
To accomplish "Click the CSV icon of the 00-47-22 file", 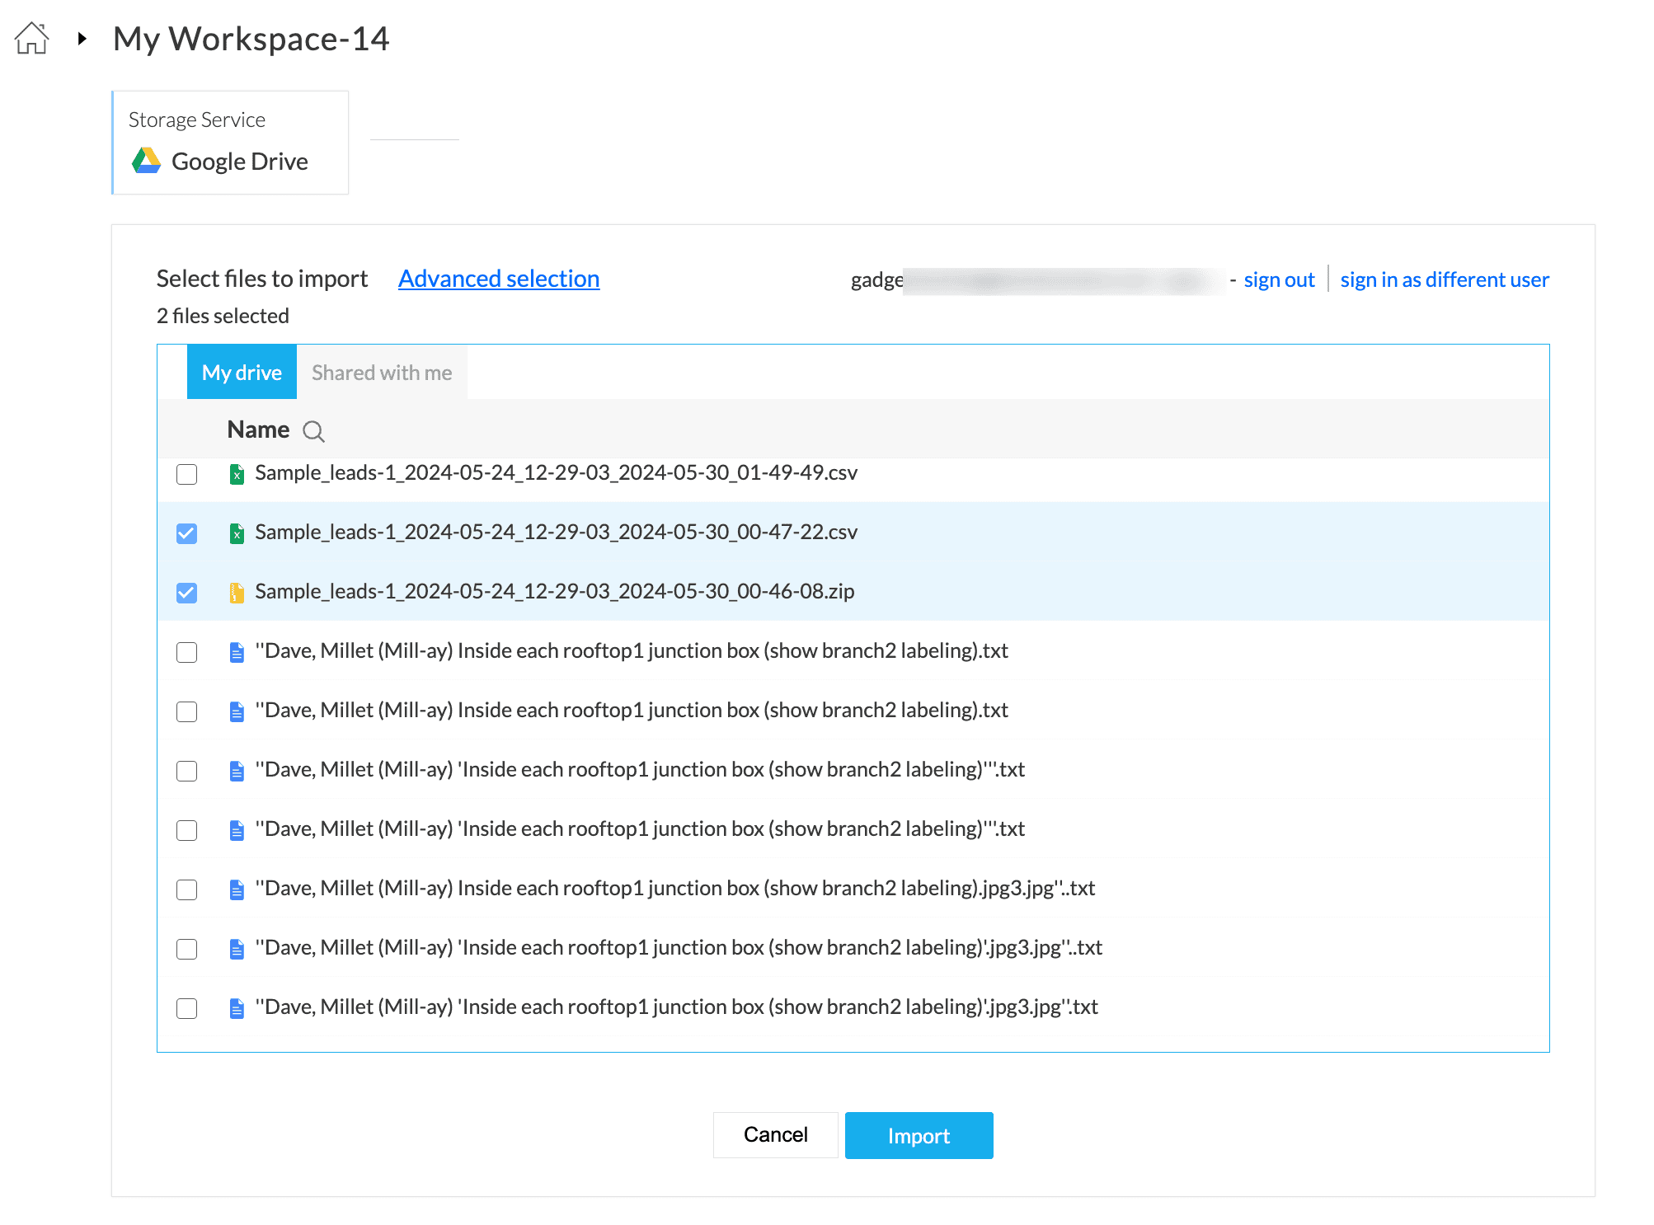I will (237, 533).
